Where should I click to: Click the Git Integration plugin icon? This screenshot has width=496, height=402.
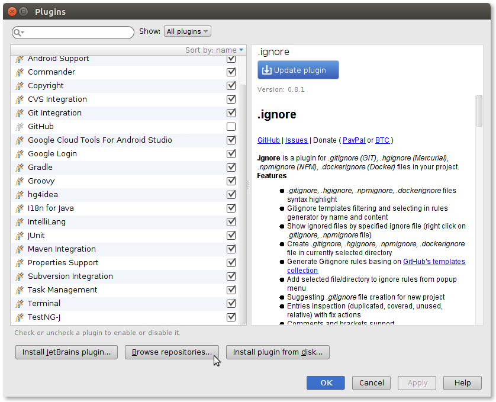[20, 113]
